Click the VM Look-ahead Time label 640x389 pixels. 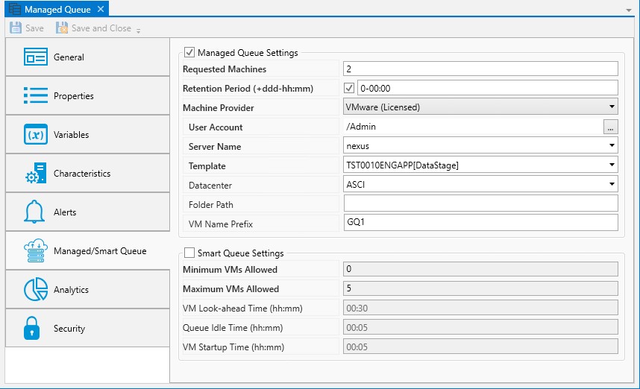pos(242,309)
